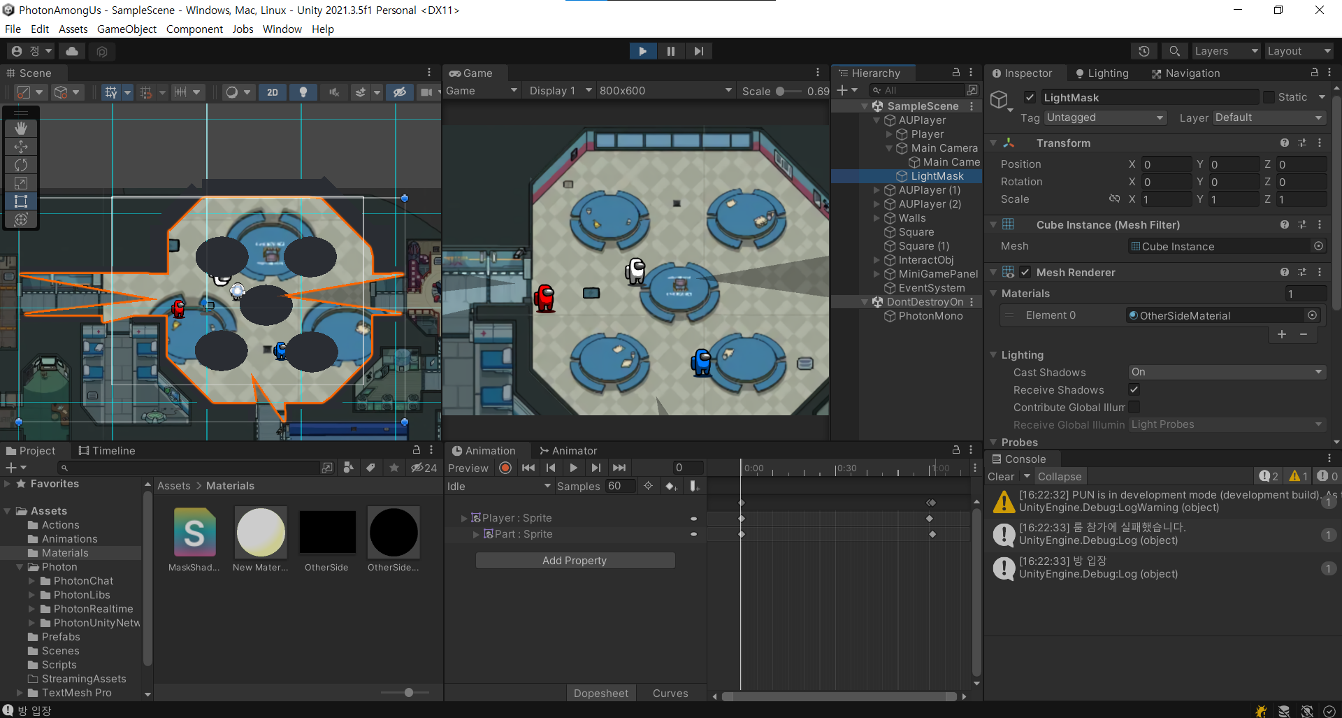This screenshot has width=1342, height=718.
Task: Select the Rect transform tool
Action: pos(21,201)
